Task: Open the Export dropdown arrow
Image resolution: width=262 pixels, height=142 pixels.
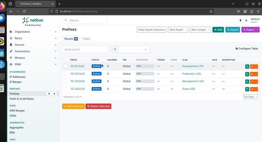Action: [x=257, y=30]
